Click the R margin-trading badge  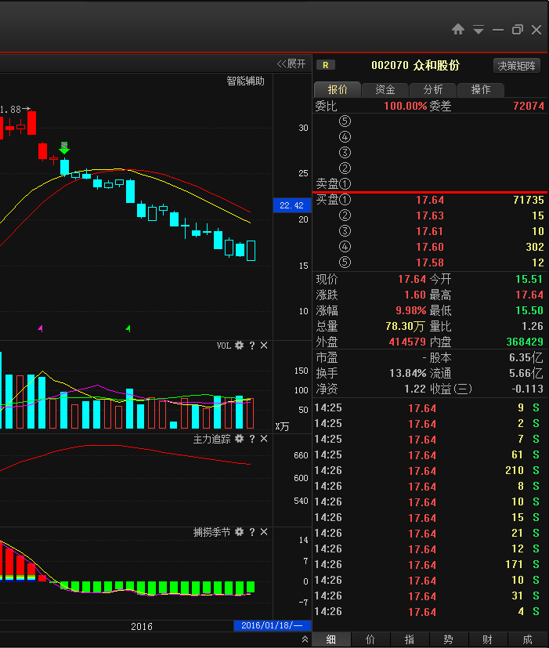326,65
